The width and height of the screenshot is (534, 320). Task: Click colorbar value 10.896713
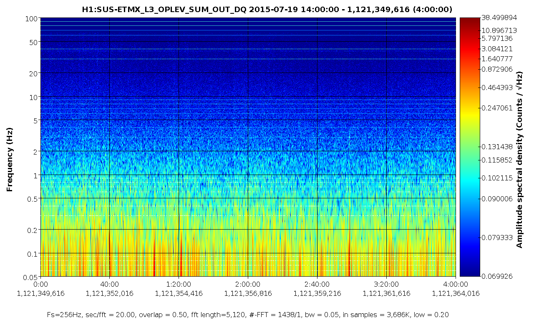click(499, 31)
